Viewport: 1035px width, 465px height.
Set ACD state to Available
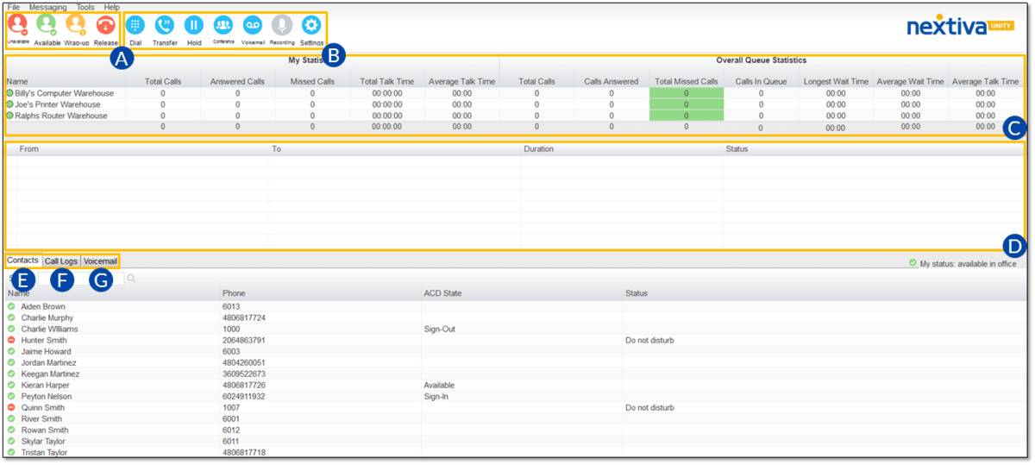[x=47, y=26]
